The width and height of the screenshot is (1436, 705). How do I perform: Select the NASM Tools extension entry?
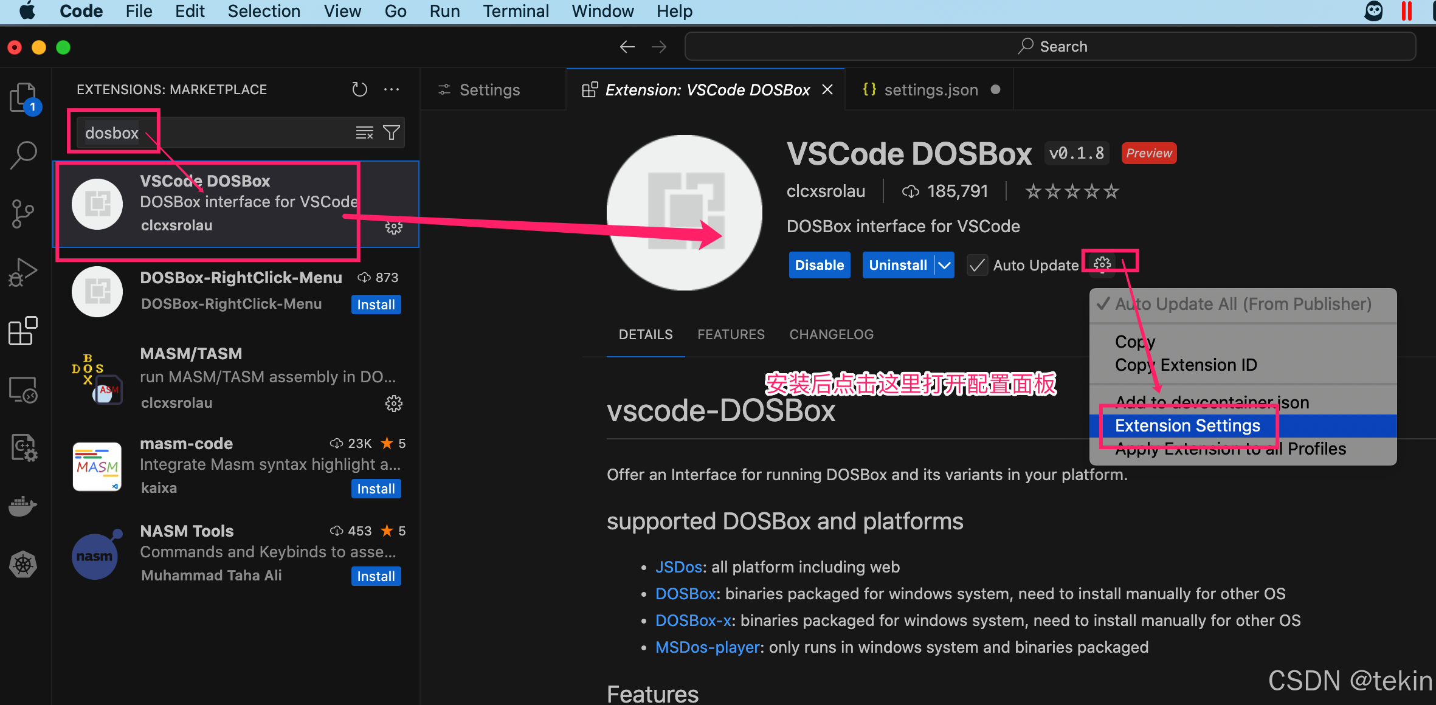[x=236, y=553]
